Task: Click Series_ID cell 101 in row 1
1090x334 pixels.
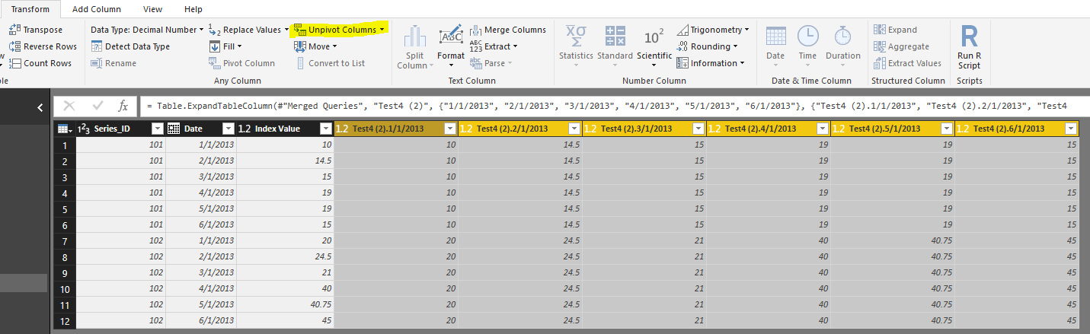Action: click(121, 145)
